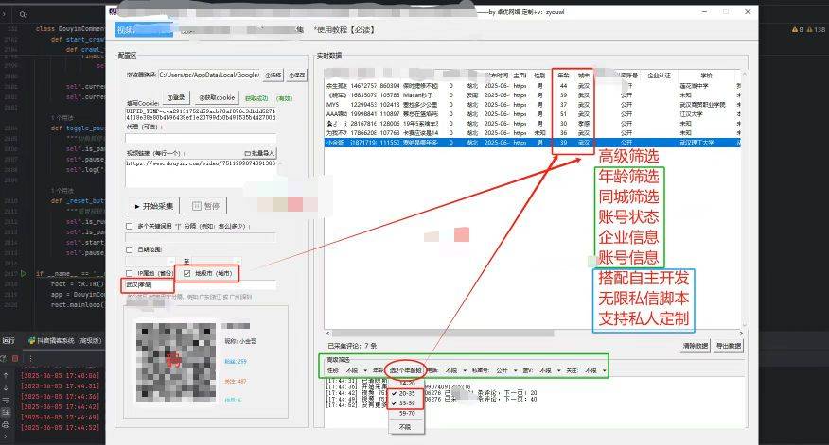Screen dimensions: 829x445
Task: Select the table row with 江汉大学
Action: click(533, 114)
